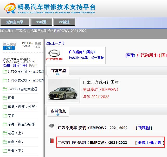Expand 电器（上） tree entry
The height and width of the screenshot is (157, 167).
(16, 133)
